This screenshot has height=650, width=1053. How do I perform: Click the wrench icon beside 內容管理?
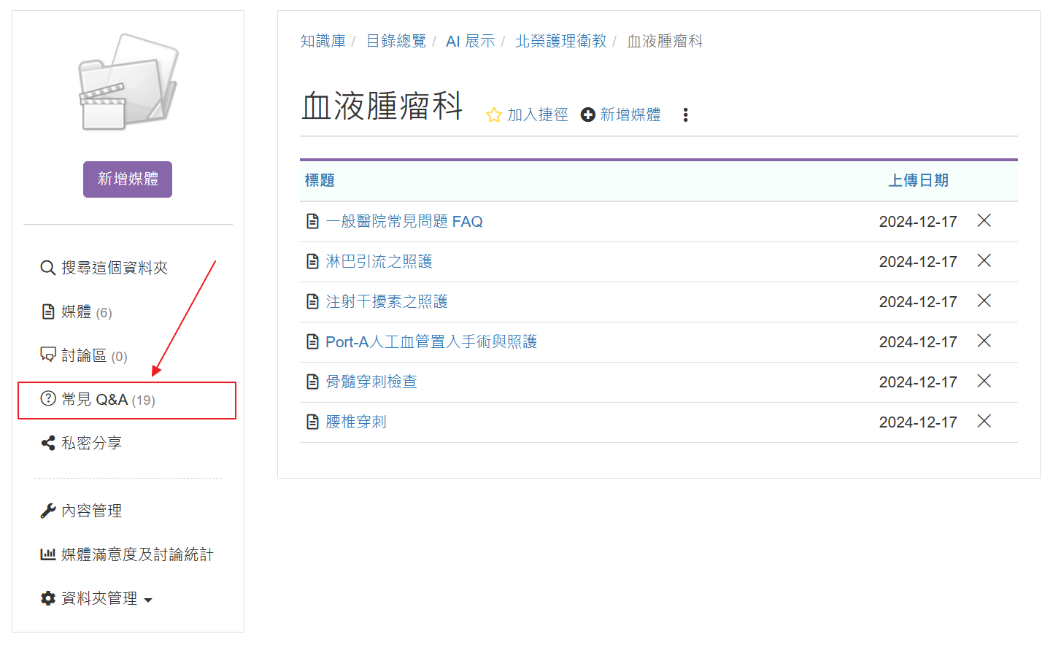[x=47, y=511]
